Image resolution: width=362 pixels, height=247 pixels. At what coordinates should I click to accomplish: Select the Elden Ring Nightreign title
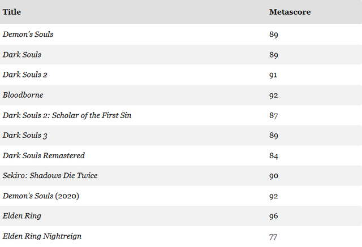(42, 236)
